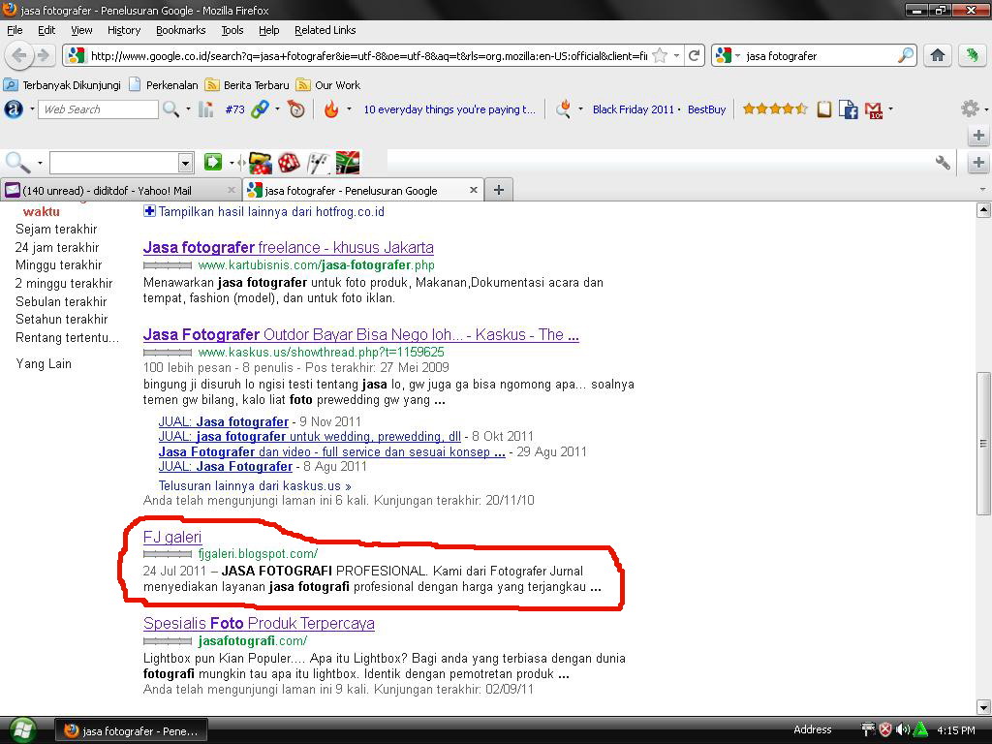
Task: Open the slot machine game icon
Action: coord(260,163)
